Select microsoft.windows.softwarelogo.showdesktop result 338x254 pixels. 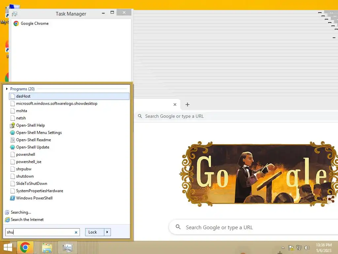[x=69, y=104]
